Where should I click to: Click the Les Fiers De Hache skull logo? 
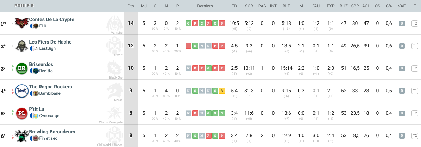pyautogui.click(x=21, y=46)
